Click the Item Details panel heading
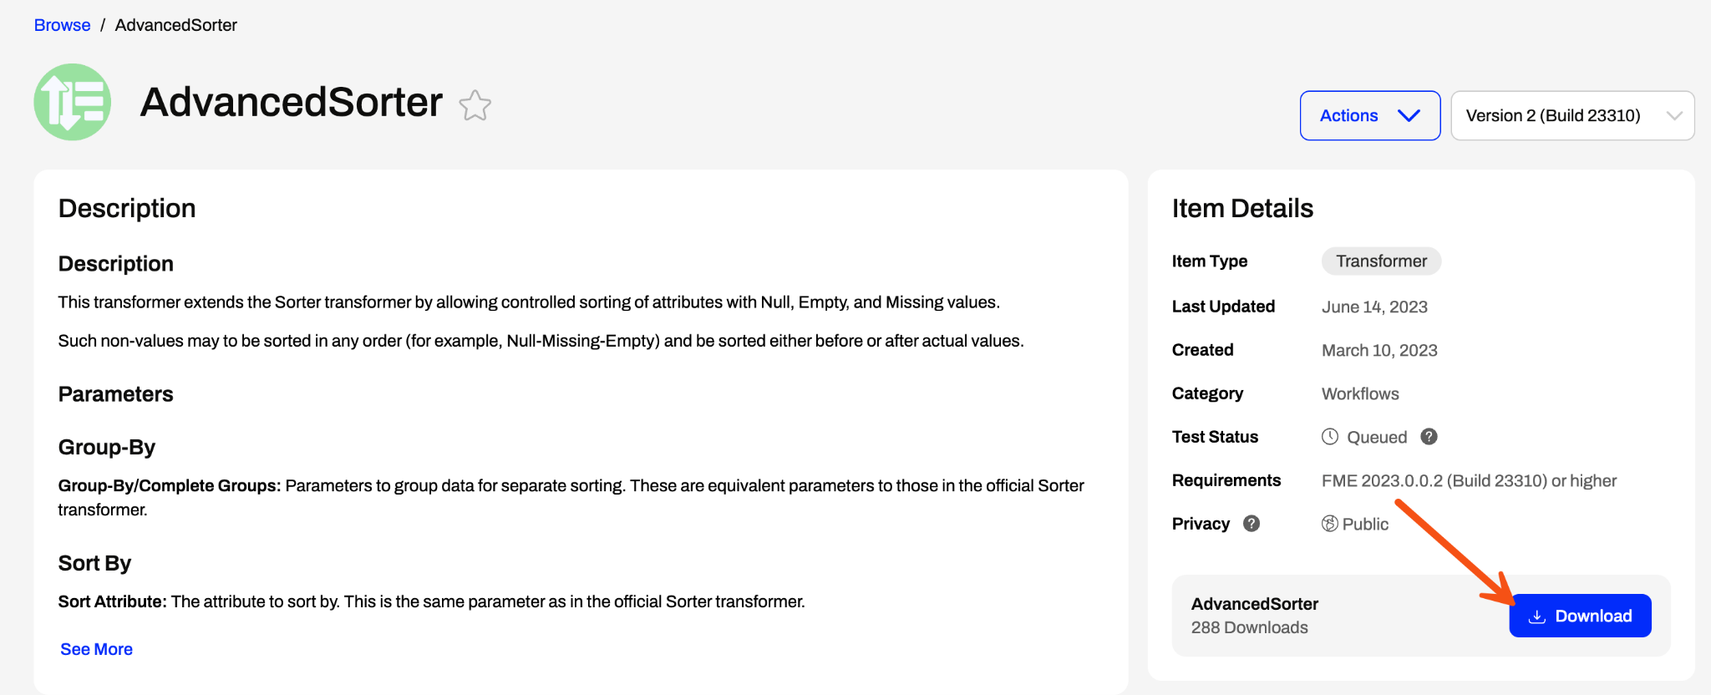The width and height of the screenshot is (1711, 695). pyautogui.click(x=1242, y=208)
